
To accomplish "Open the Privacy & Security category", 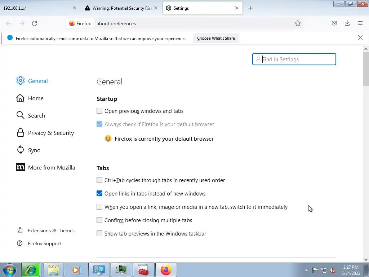I will (x=51, y=133).
